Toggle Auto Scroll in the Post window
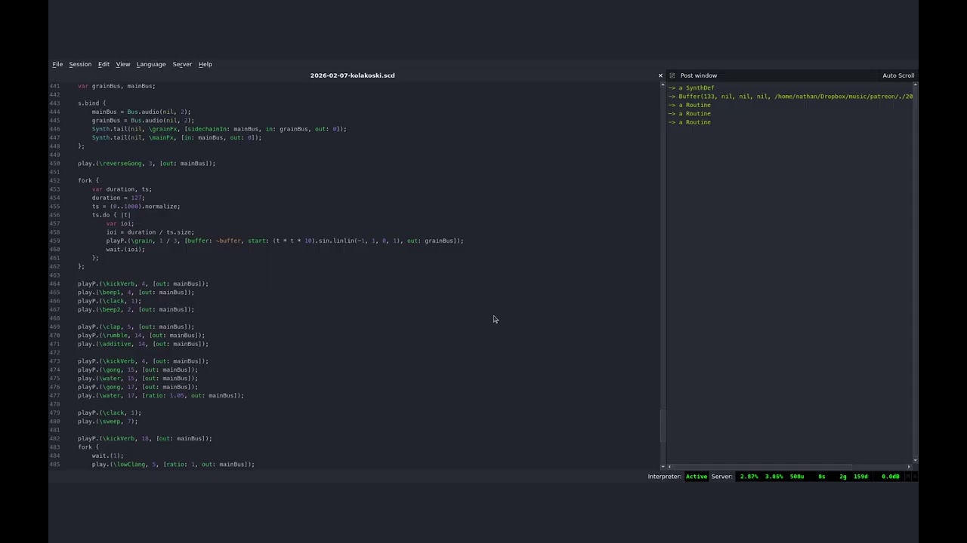 [x=898, y=75]
